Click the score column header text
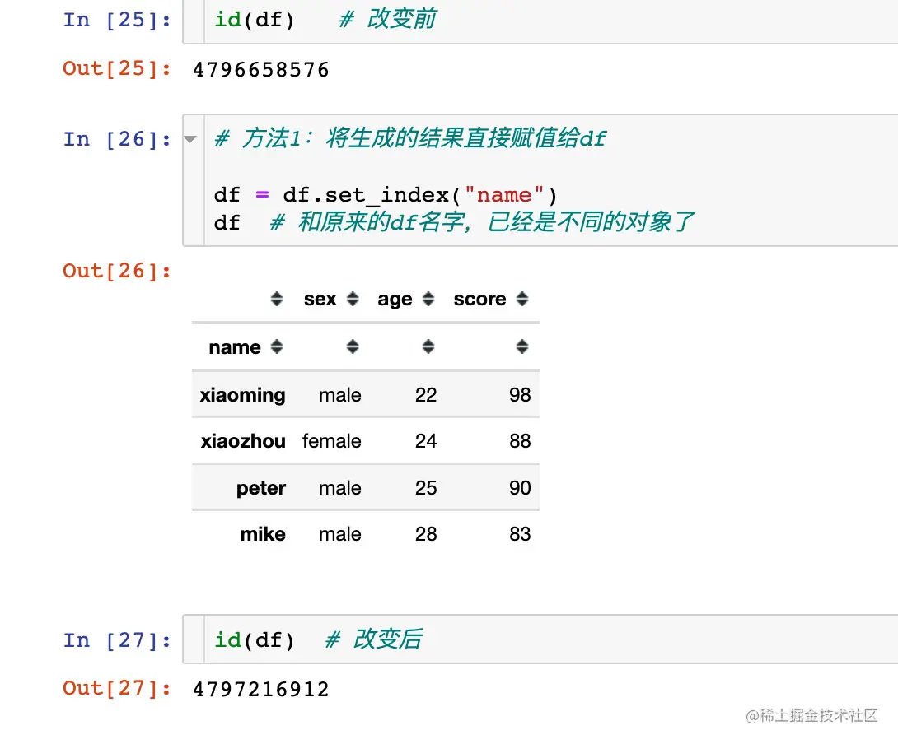The height and width of the screenshot is (744, 898). [x=480, y=299]
